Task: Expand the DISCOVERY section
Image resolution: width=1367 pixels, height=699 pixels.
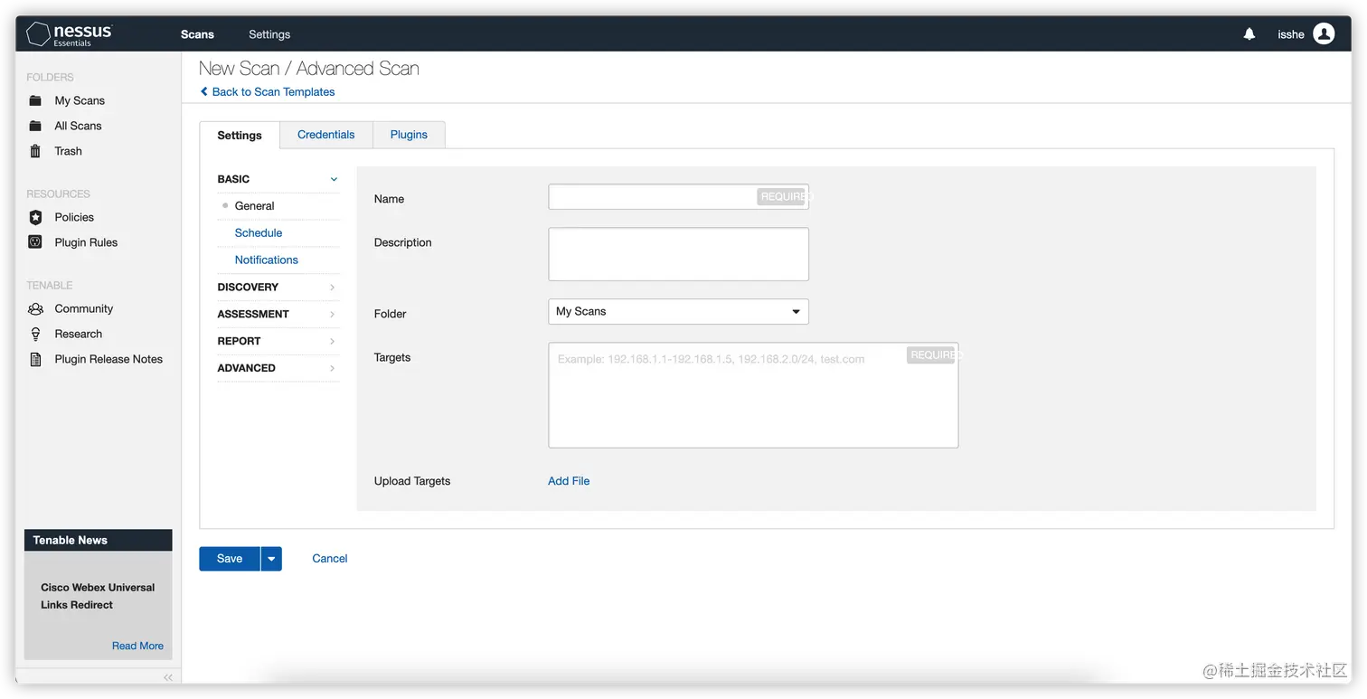Action: click(278, 287)
